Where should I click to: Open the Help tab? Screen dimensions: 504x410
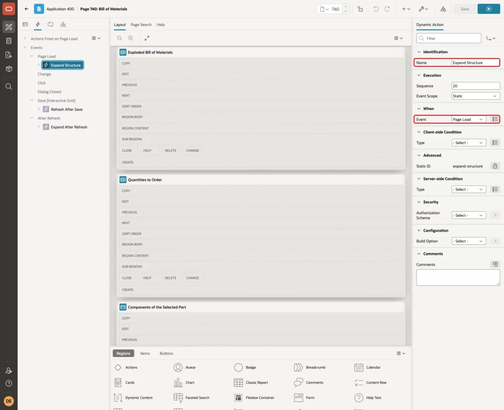tap(160, 25)
